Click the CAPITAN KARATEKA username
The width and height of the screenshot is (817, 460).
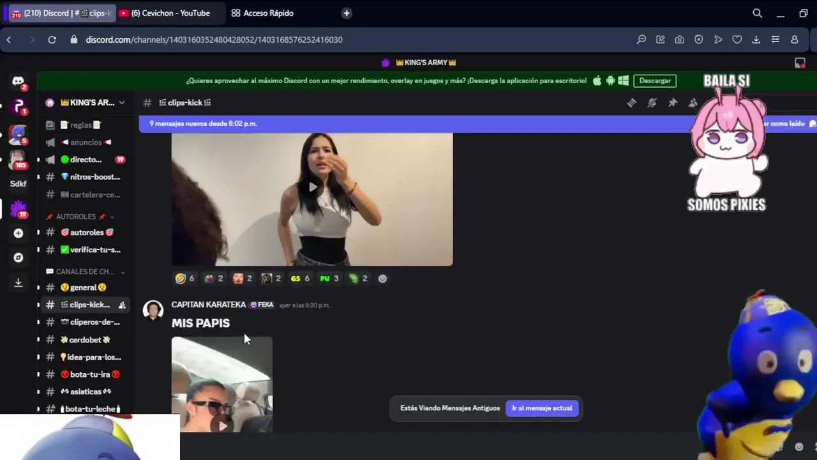click(209, 305)
